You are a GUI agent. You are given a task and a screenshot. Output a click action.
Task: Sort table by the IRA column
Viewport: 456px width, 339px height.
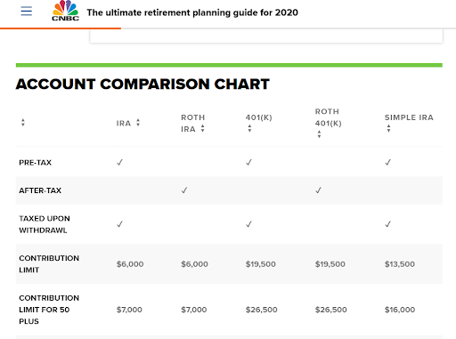pos(138,123)
